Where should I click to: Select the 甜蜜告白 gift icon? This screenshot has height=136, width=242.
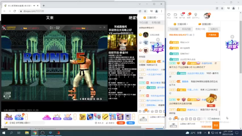click(47, 117)
